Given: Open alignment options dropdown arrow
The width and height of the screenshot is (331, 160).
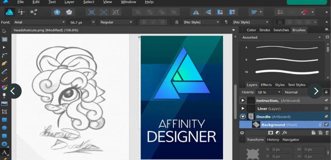Looking at the screenshot, I should [x=261, y=12].
